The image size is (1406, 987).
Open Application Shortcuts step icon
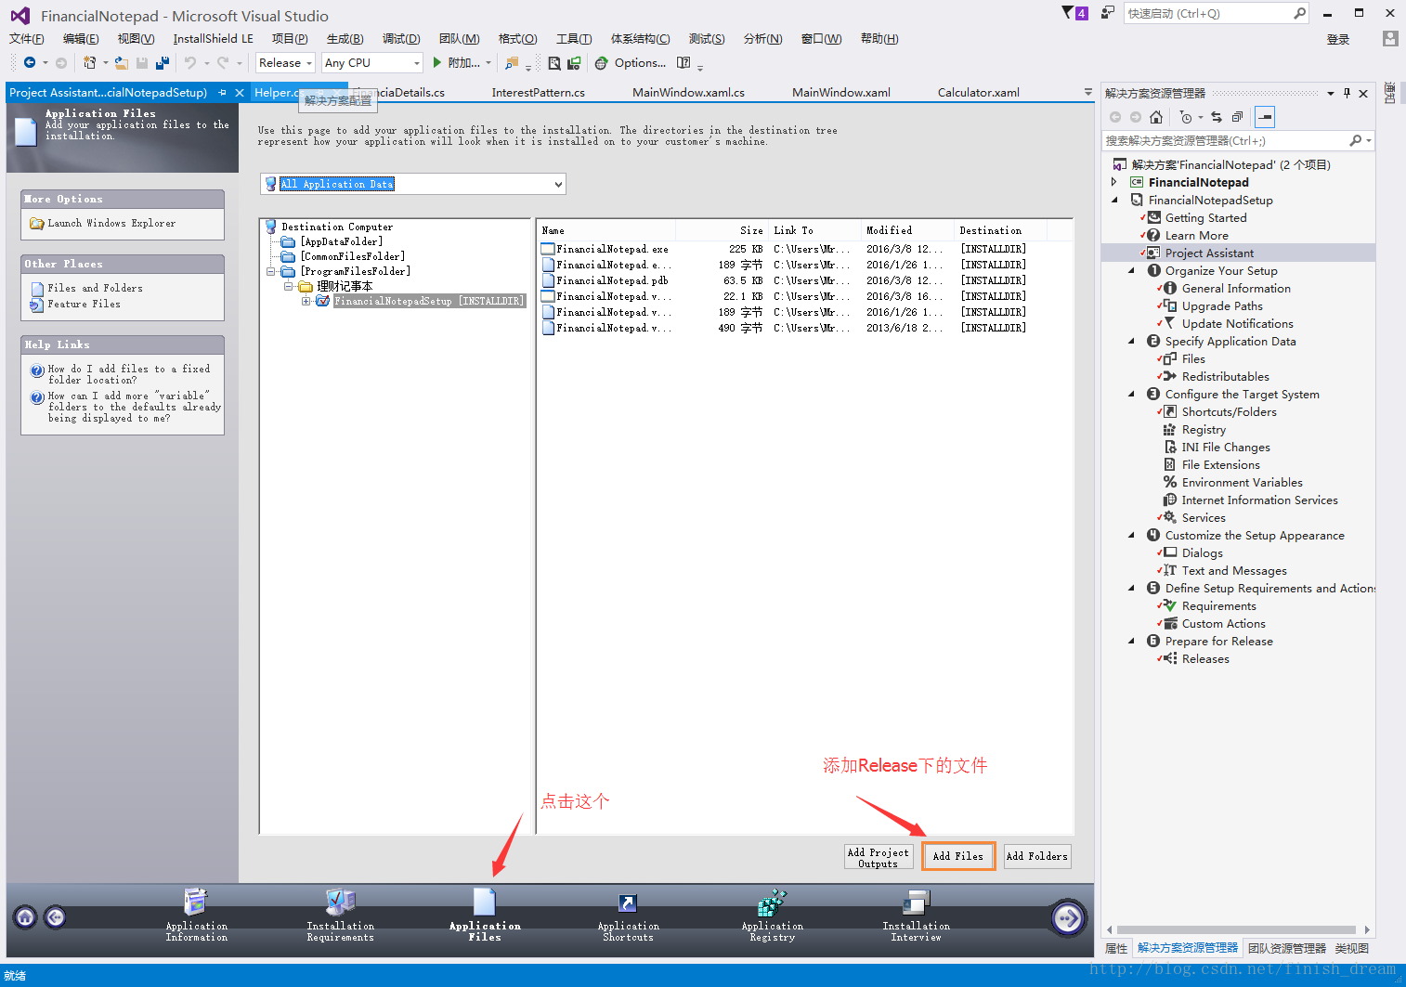click(629, 904)
